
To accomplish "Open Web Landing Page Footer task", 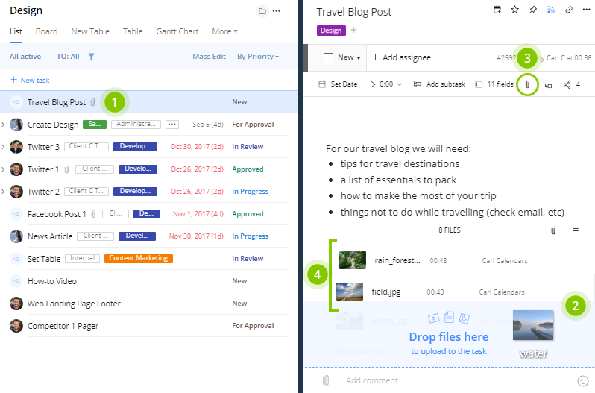I will [74, 304].
